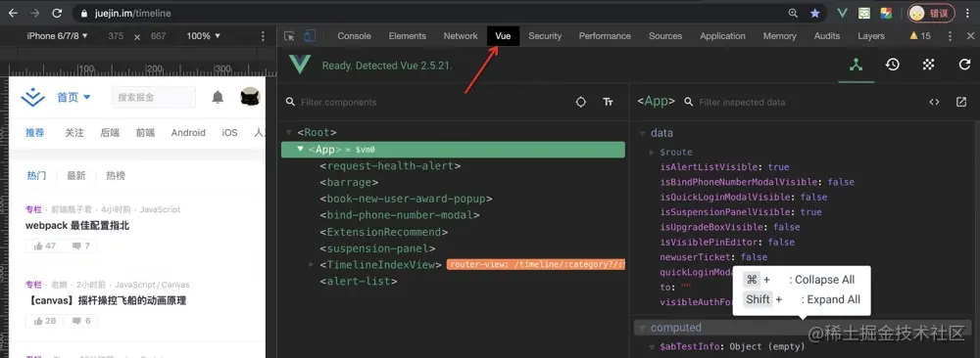
Task: Switch to the Network tab
Action: (461, 36)
